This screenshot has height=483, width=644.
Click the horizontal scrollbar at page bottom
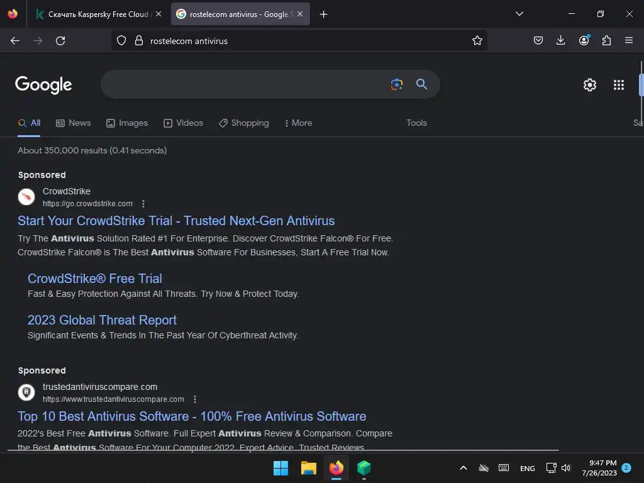284,450
